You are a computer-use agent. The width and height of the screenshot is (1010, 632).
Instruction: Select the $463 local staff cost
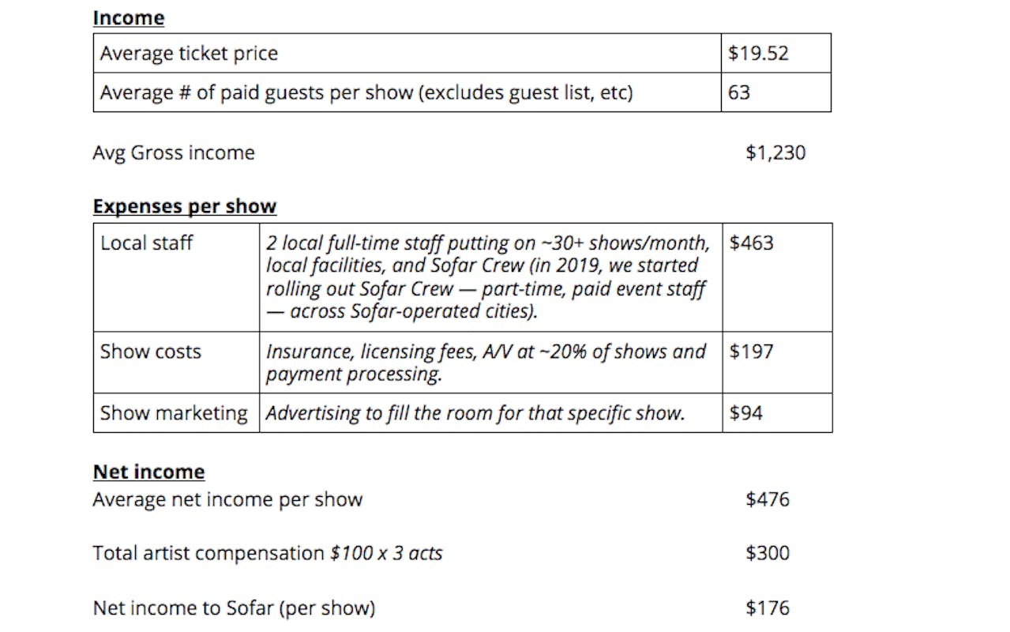pyautogui.click(x=777, y=277)
